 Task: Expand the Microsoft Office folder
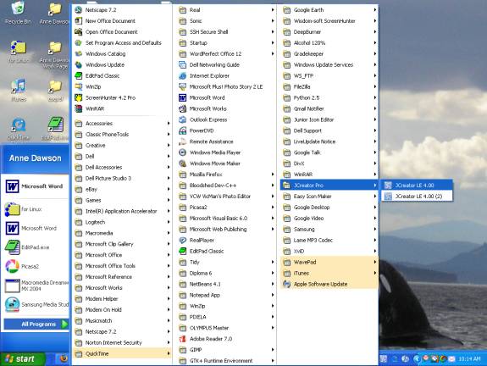[x=122, y=255]
